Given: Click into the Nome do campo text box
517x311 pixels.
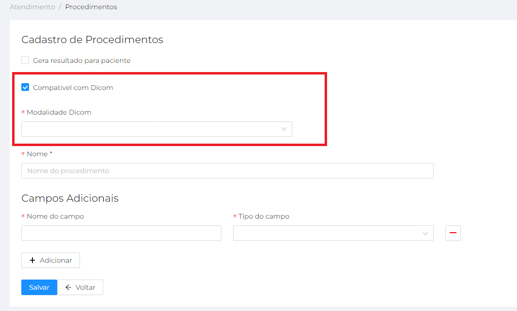Looking at the screenshot, I should point(121,233).
